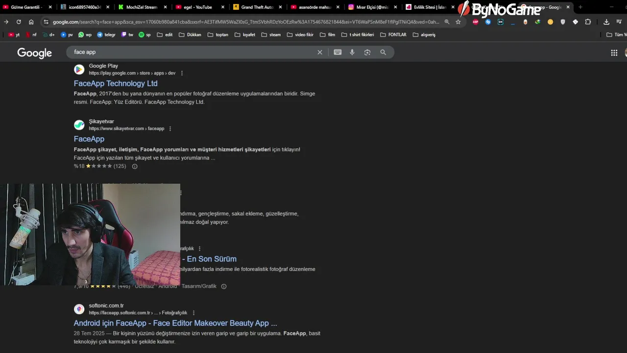Open more options for softonic.com.tr result
The width and height of the screenshot is (627, 353).
[193, 313]
